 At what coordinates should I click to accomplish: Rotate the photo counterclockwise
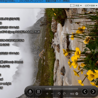[x=59, y=94]
